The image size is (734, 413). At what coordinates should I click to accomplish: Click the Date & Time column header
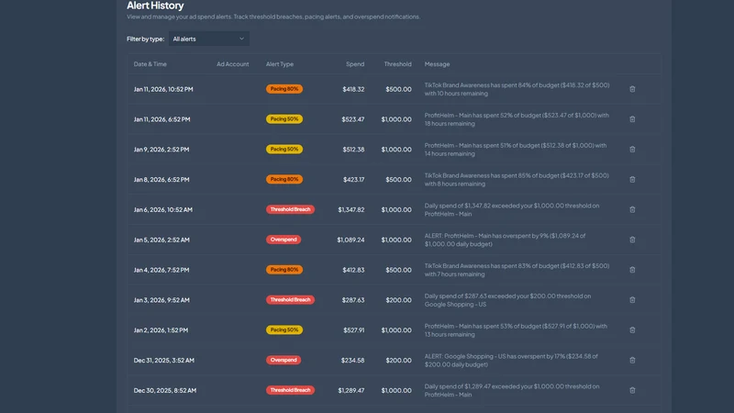pos(150,64)
